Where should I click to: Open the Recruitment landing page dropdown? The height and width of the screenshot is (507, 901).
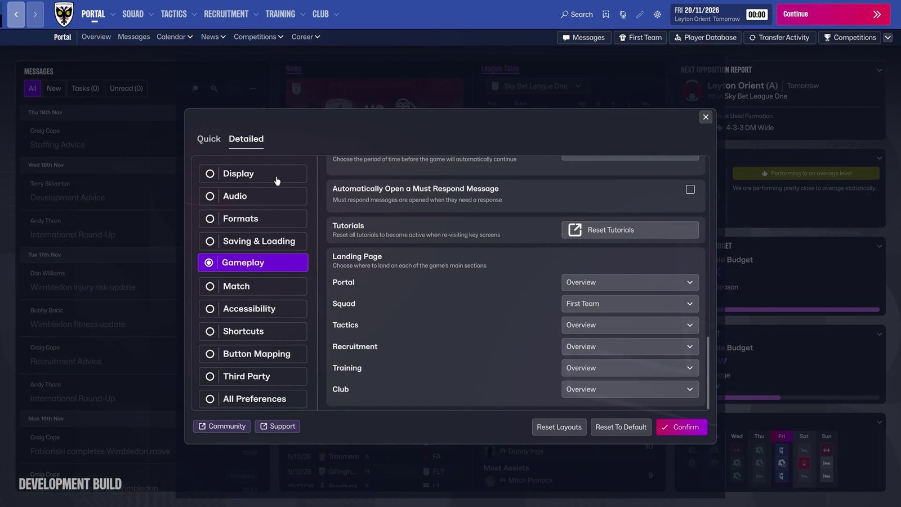[630, 346]
